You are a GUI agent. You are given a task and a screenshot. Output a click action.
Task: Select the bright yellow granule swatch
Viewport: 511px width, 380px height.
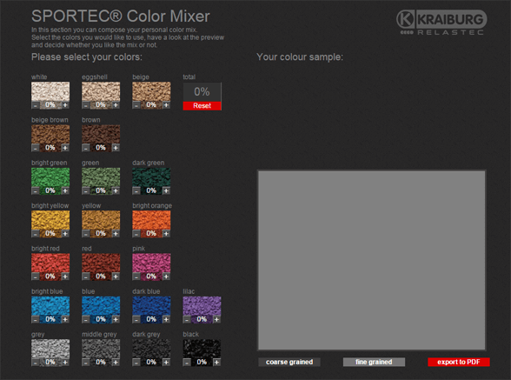50,220
